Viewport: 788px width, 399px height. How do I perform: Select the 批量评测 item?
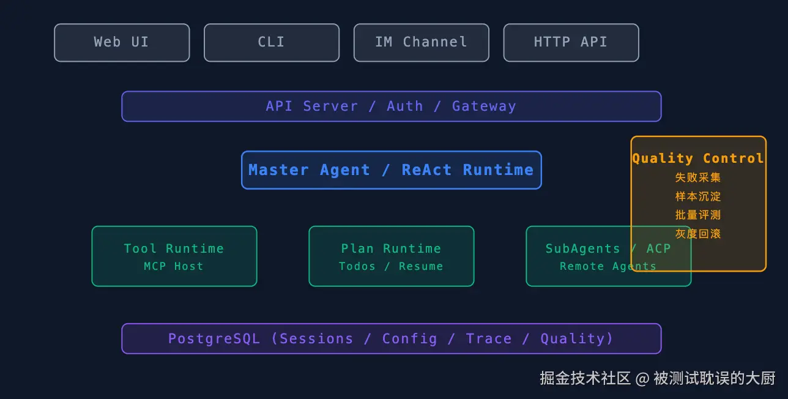tap(698, 215)
